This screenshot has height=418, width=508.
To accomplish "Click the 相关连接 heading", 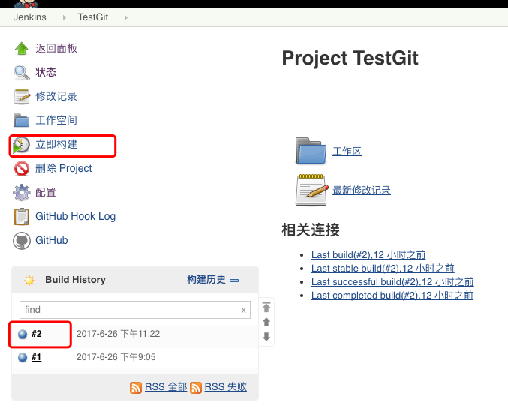I will click(311, 230).
